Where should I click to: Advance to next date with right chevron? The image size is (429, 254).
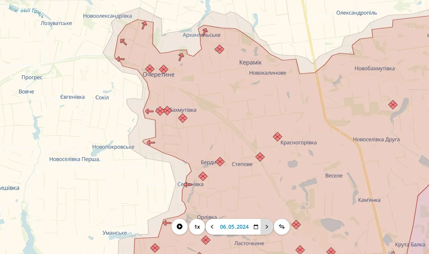(267, 227)
